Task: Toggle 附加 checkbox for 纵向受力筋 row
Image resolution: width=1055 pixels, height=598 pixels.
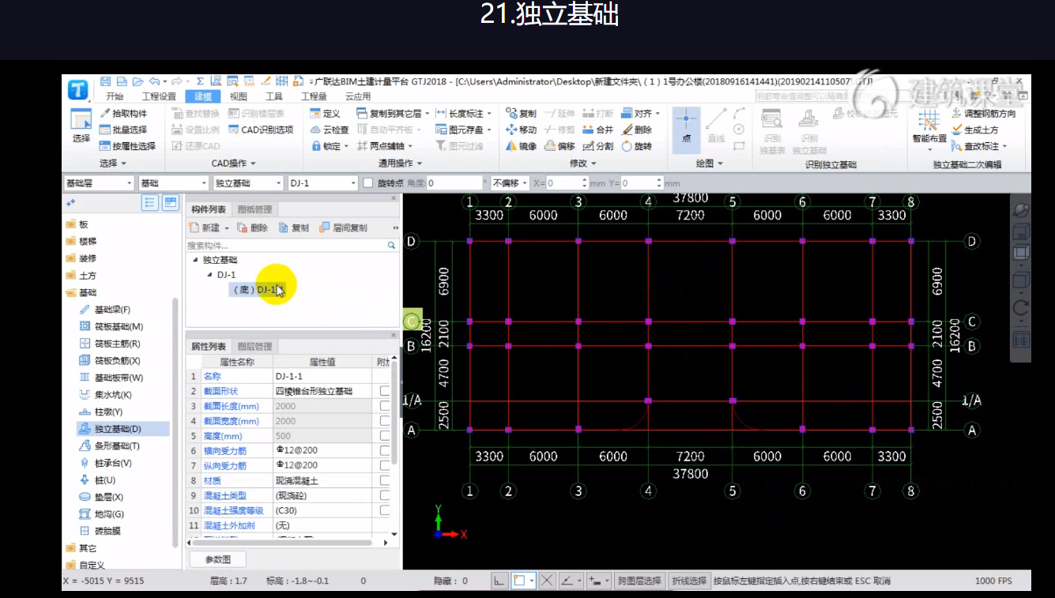Action: point(384,465)
